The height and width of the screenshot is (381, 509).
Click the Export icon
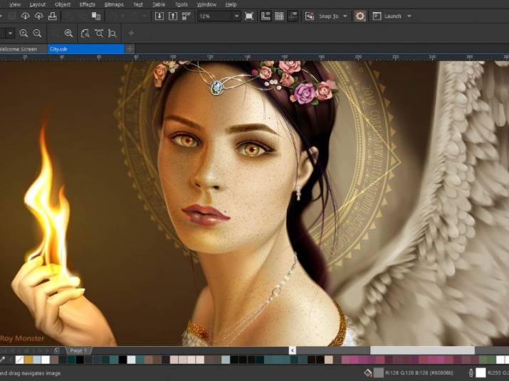click(x=174, y=16)
